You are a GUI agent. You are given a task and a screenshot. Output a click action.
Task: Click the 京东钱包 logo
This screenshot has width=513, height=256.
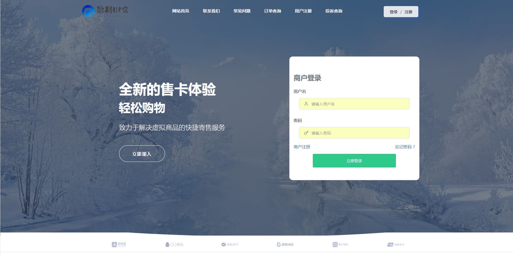(x=340, y=244)
